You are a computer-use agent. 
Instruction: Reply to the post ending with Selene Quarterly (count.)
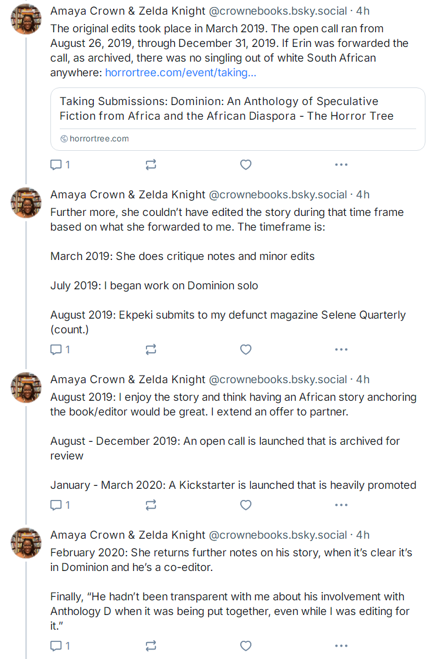pyautogui.click(x=60, y=349)
